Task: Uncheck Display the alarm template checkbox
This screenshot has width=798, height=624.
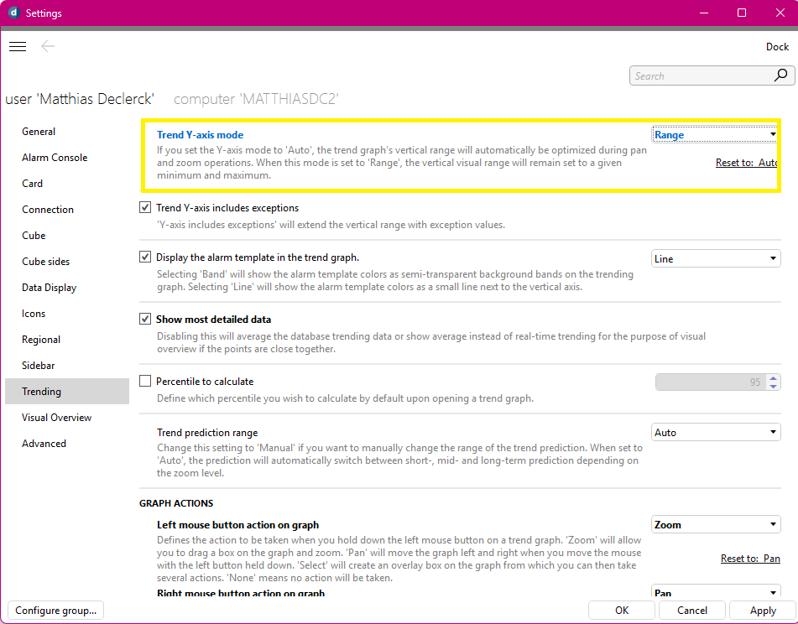Action: click(x=145, y=257)
